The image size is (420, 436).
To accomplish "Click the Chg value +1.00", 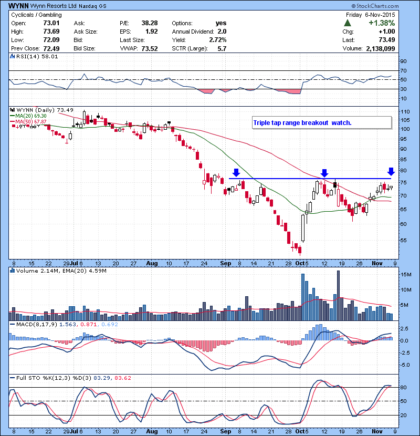I will tap(386, 32).
